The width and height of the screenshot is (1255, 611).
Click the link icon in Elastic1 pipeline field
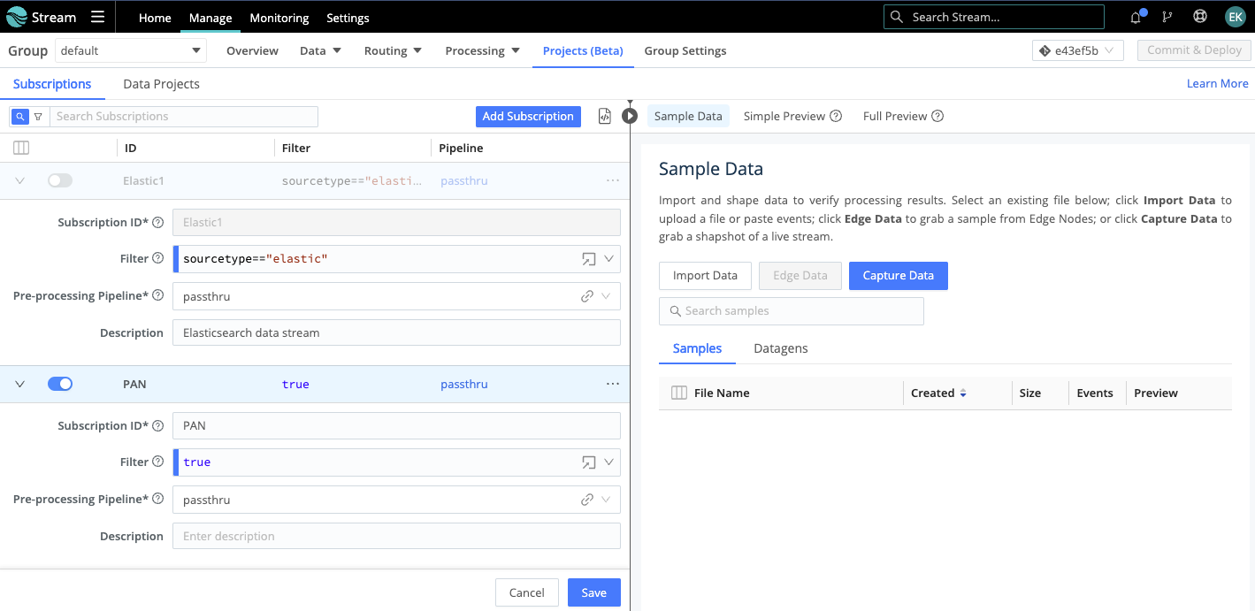[586, 296]
